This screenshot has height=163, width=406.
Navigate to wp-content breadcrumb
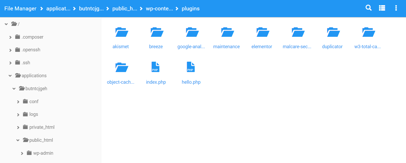click(159, 9)
